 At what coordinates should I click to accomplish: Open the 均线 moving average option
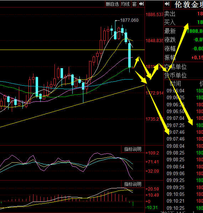[x=125, y=4]
